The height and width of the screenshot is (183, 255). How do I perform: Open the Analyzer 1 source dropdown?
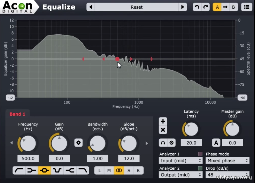(x=181, y=160)
